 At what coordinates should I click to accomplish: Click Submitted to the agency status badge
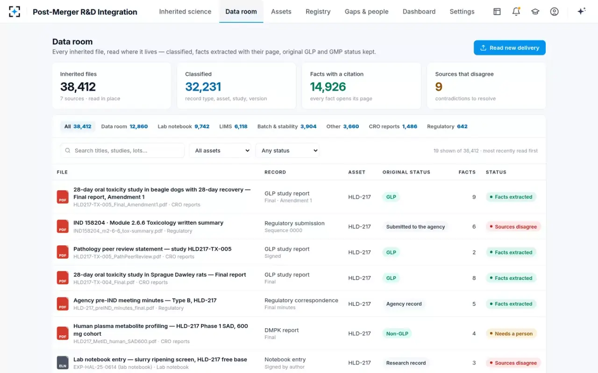(415, 227)
